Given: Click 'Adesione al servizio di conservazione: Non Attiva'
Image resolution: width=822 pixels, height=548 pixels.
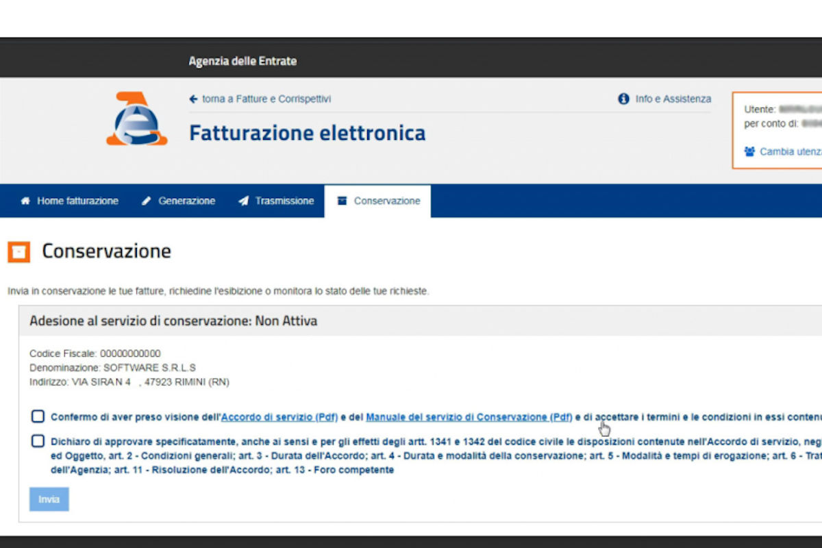Looking at the screenshot, I should coord(173,321).
